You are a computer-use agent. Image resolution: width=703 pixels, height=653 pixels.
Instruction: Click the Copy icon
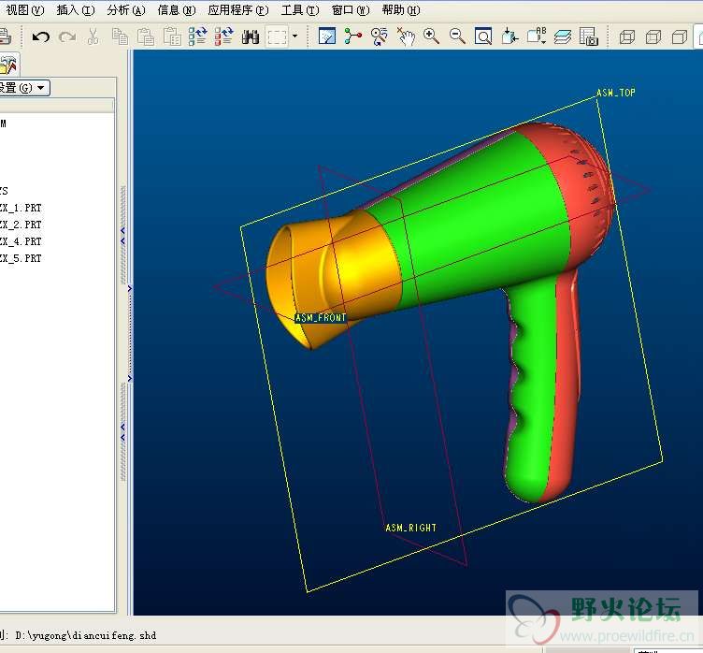[120, 36]
